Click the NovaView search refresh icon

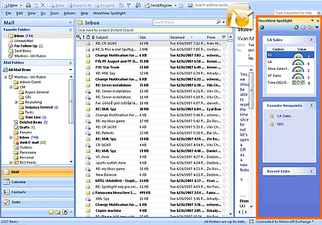coord(296,27)
